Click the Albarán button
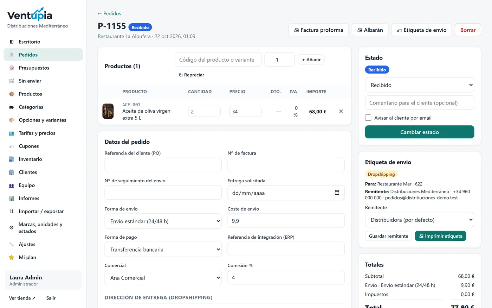The width and height of the screenshot is (492, 308). click(370, 30)
